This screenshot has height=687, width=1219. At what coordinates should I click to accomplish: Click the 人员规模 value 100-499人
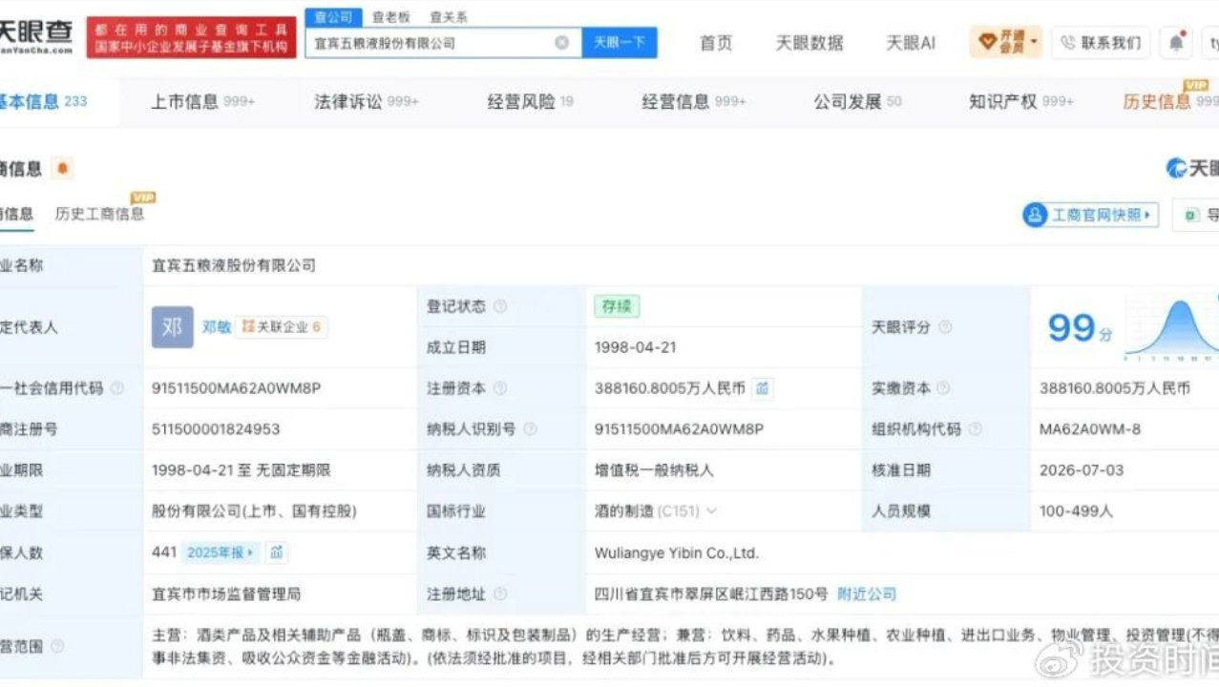click(1076, 511)
